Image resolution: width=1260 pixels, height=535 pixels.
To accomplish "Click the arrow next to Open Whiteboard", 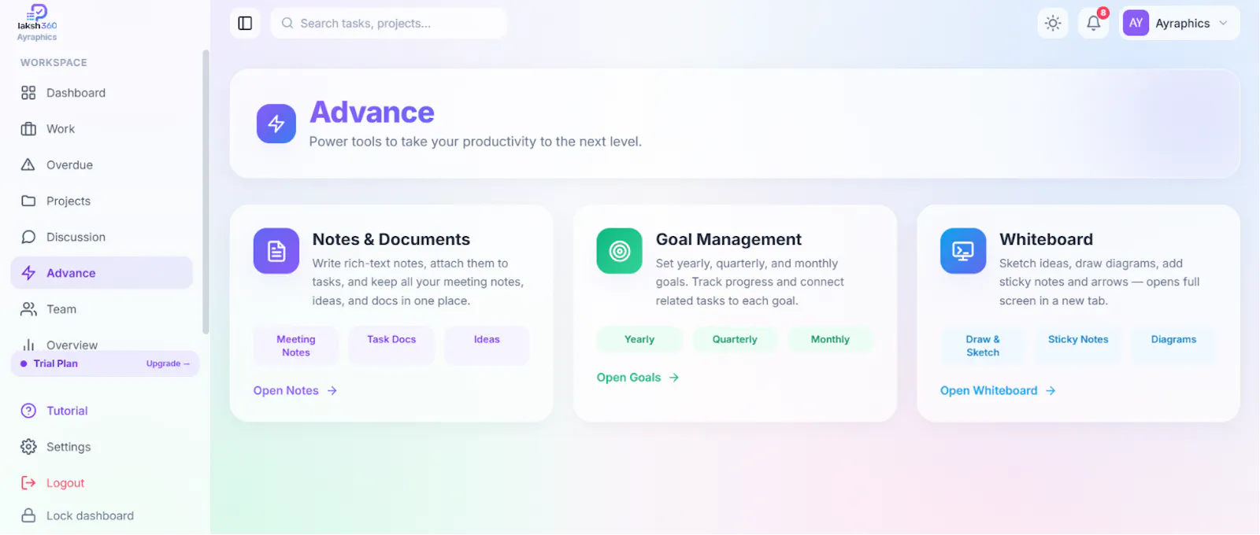I will pyautogui.click(x=1051, y=391).
